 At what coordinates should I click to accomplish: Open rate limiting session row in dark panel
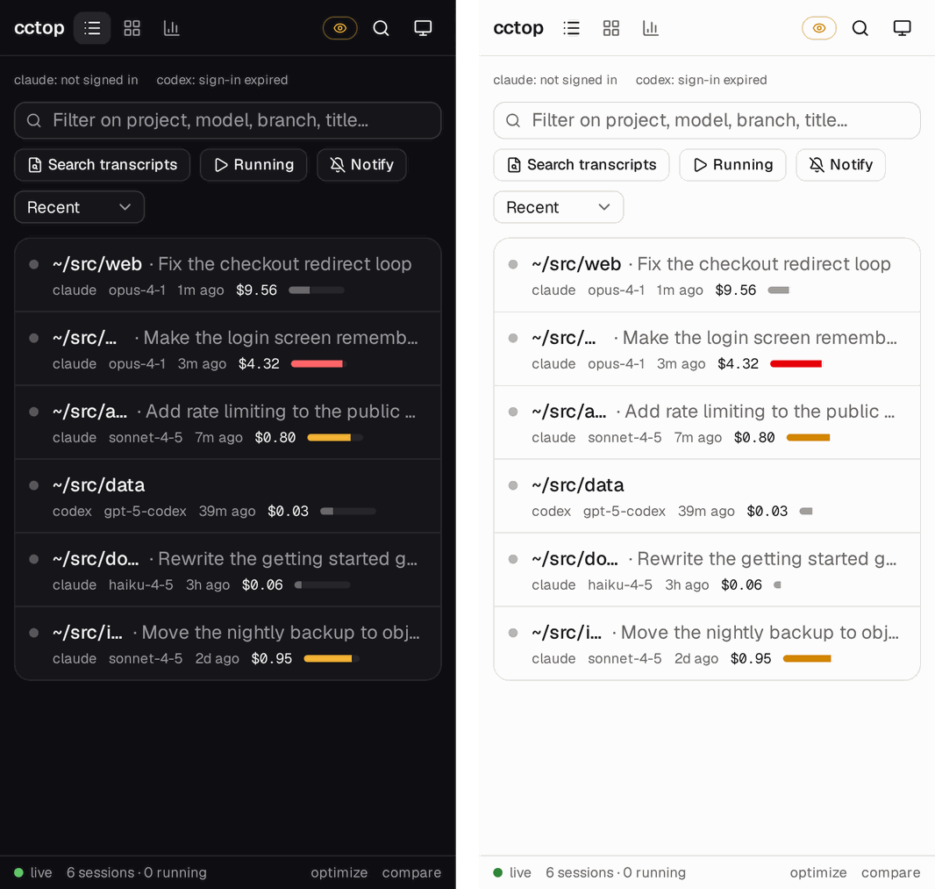click(228, 422)
